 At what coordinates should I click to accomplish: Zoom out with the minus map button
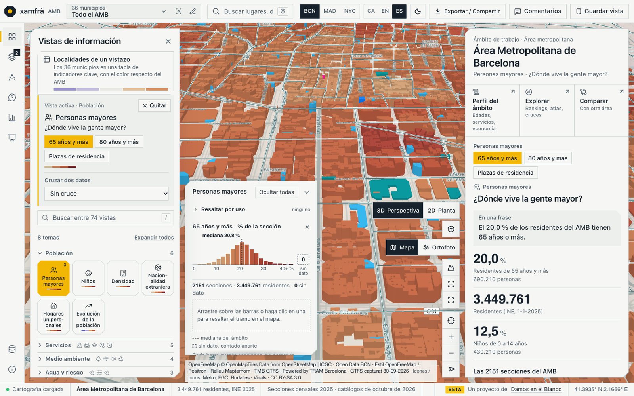[x=451, y=353]
